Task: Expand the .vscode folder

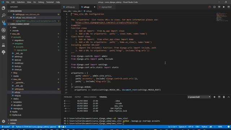Action: 15,31
